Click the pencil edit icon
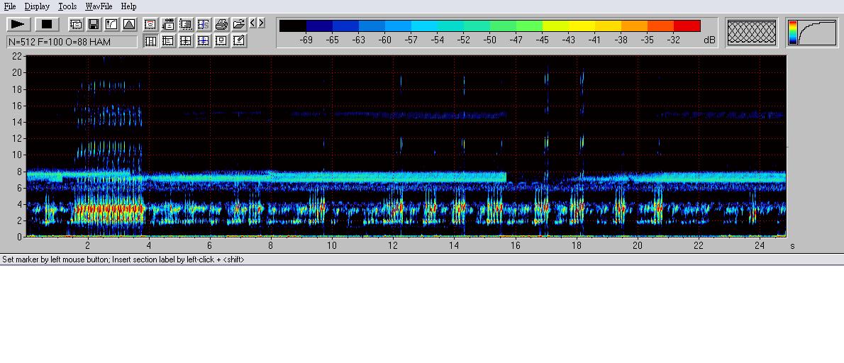Screen dimensions: 844x363 [239, 41]
